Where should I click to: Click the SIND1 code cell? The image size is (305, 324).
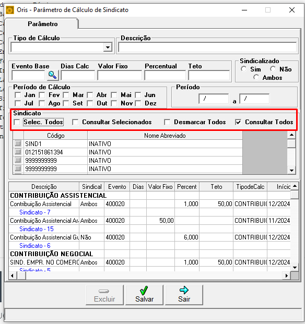[56, 144]
